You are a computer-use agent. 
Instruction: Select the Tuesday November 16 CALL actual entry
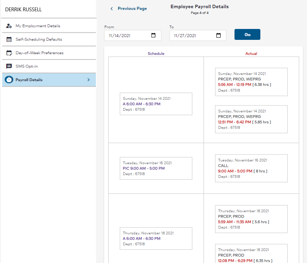251,168
